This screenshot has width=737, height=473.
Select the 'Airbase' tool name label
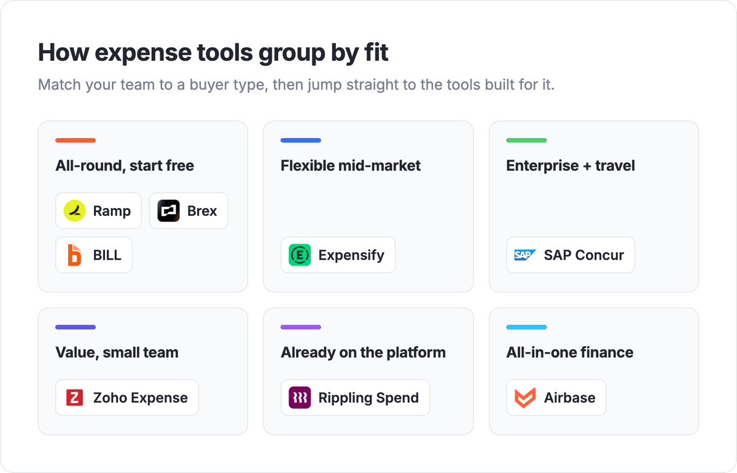tap(570, 398)
